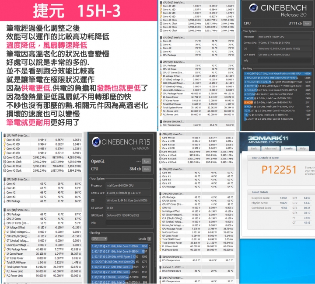
Task: Click clock icon of Core #1 Clock 1,097.3 MHz row
Action: pyautogui.click(x=5, y=162)
